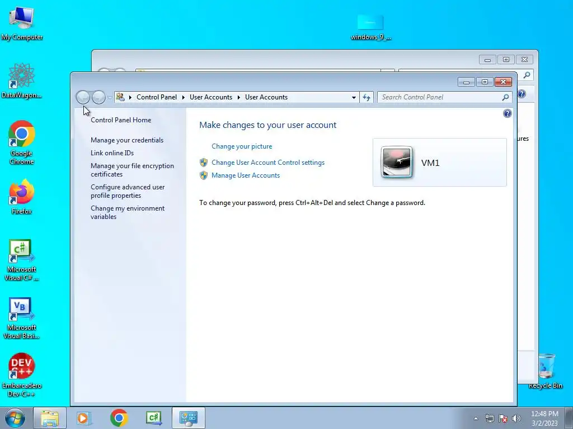Open Change User Account Control settings

pyautogui.click(x=268, y=163)
